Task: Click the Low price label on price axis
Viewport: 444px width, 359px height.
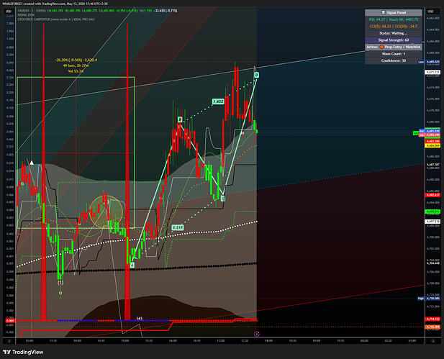Action: coord(429,62)
